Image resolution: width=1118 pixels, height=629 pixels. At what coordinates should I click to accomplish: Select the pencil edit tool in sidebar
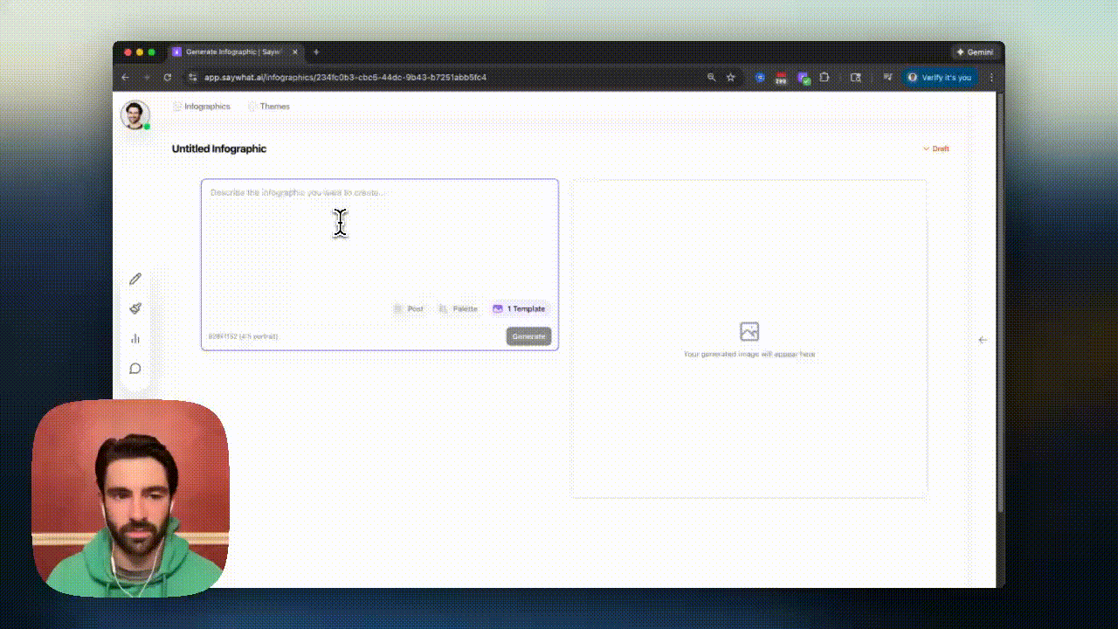(135, 278)
